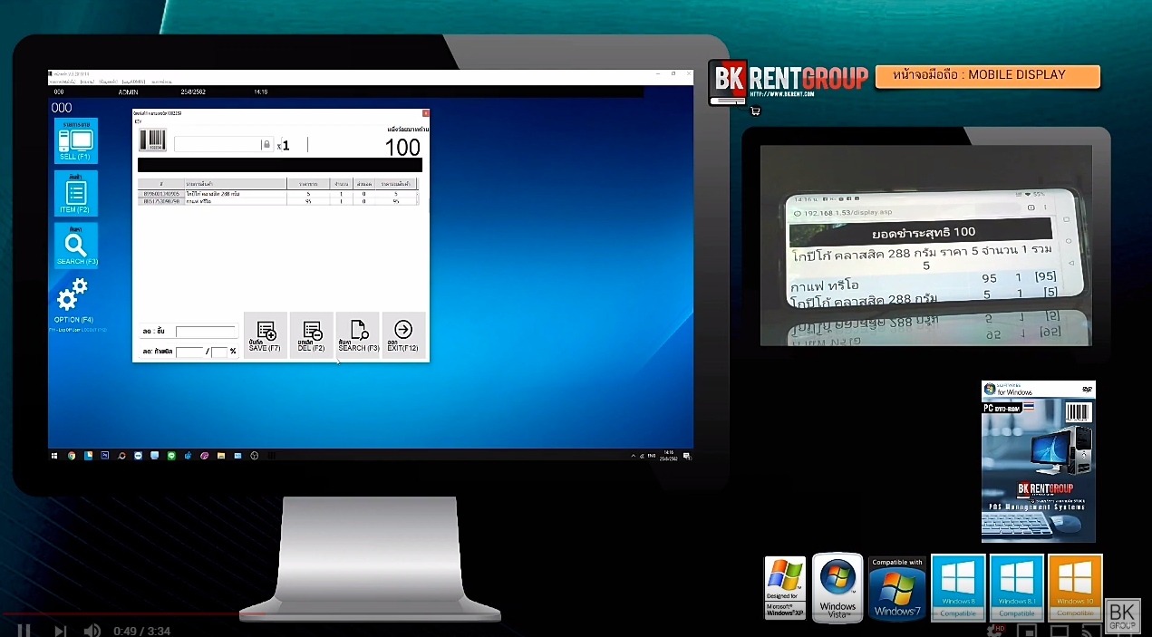
Task: Click the Windows Vista badge
Action: coord(837,586)
